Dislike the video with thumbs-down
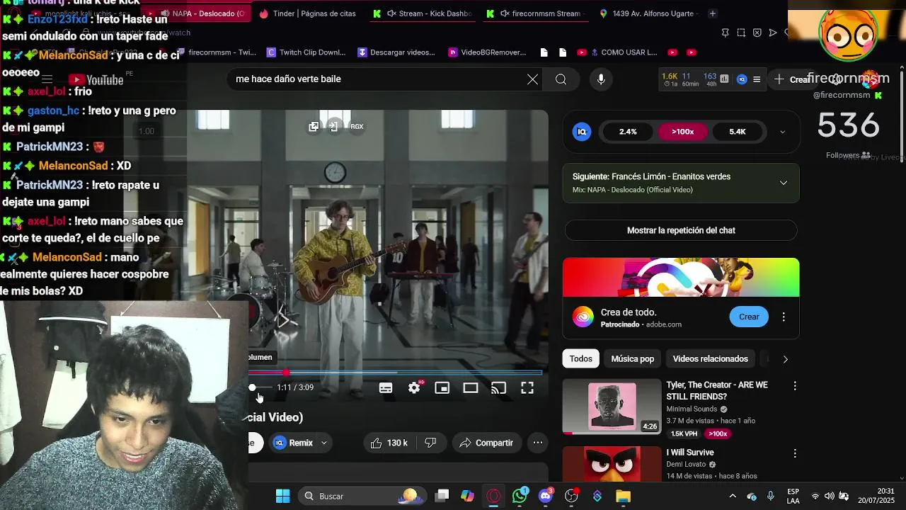 pyautogui.click(x=430, y=443)
